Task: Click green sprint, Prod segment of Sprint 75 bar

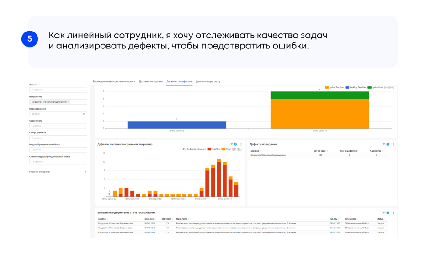Action: click(320, 95)
